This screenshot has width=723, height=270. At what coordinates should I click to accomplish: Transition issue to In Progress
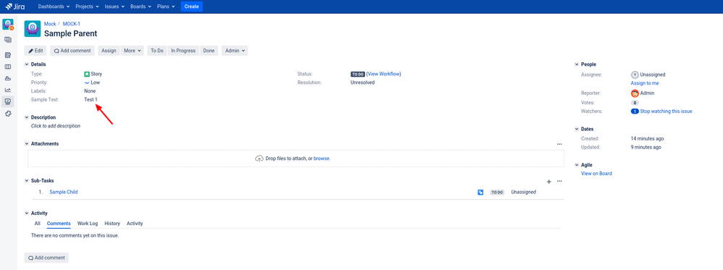pyautogui.click(x=183, y=51)
